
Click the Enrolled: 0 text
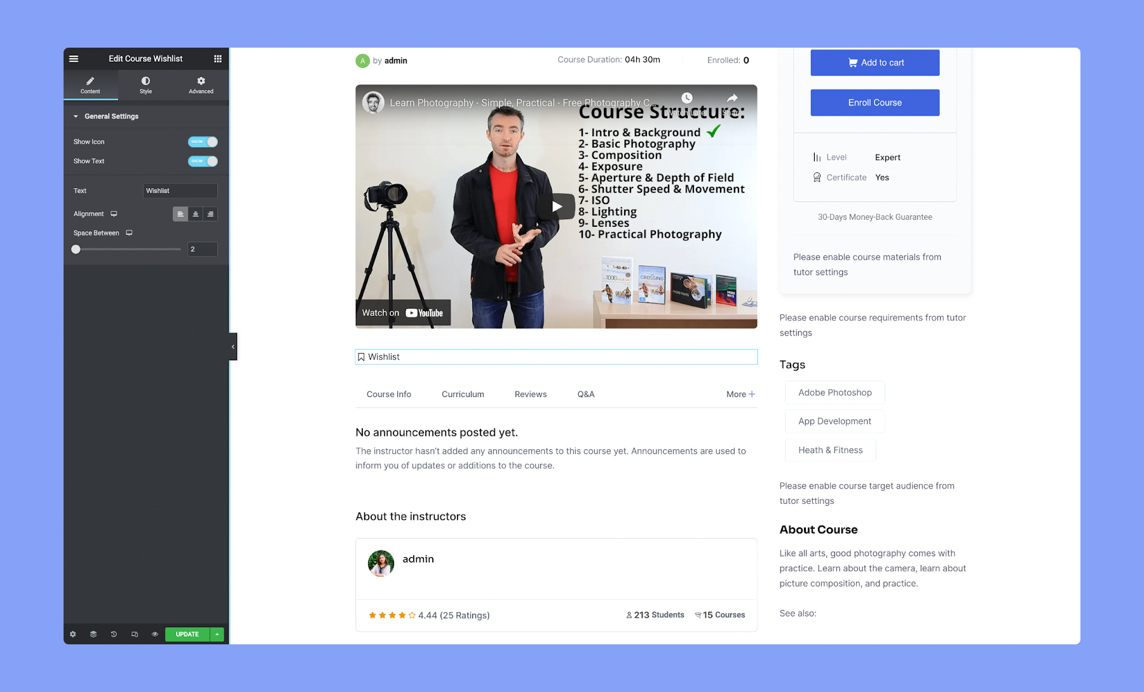pos(728,60)
